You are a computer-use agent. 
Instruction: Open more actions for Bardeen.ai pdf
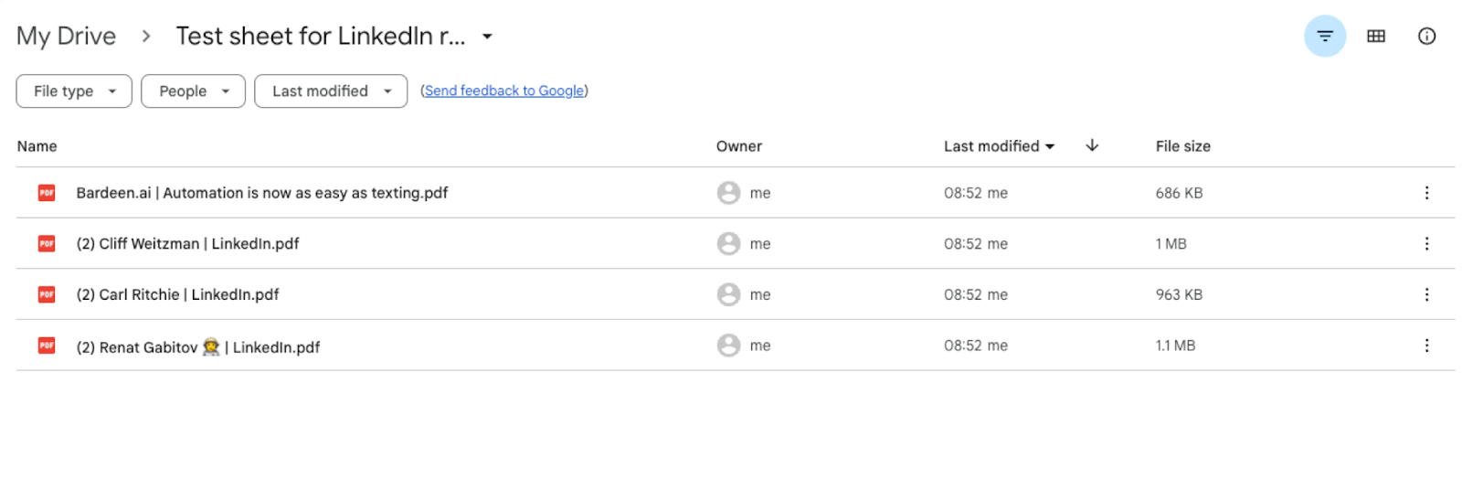click(1426, 193)
